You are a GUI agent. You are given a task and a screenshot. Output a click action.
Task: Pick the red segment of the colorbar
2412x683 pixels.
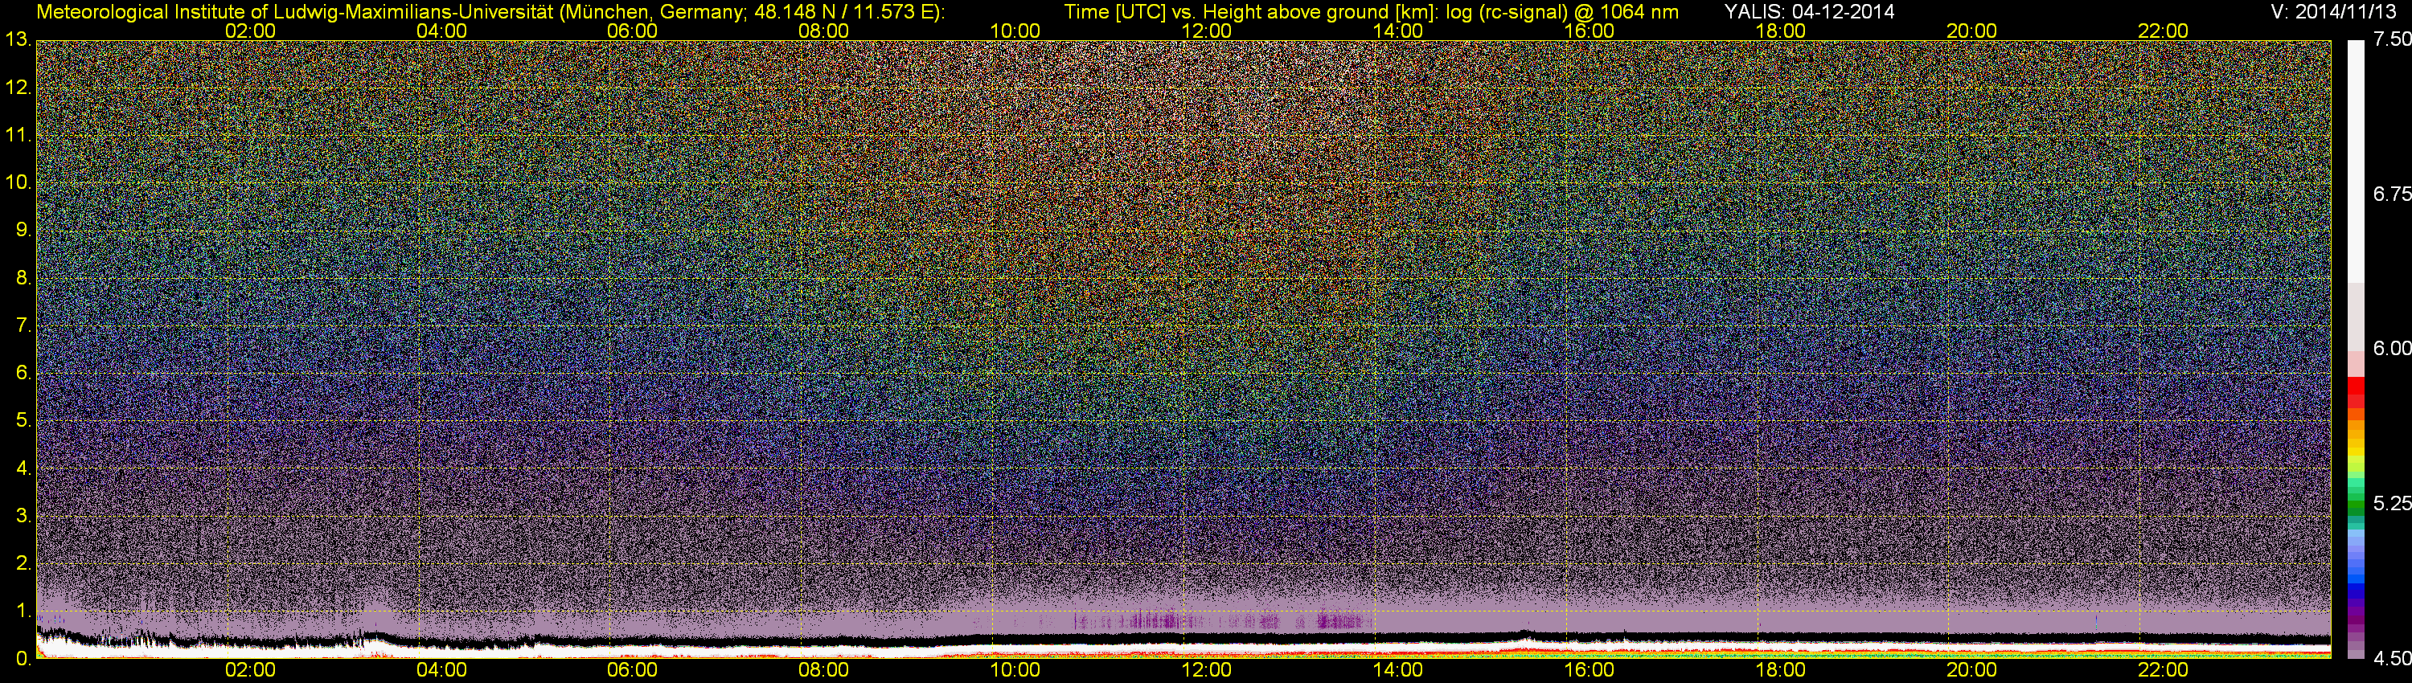(x=2357, y=387)
